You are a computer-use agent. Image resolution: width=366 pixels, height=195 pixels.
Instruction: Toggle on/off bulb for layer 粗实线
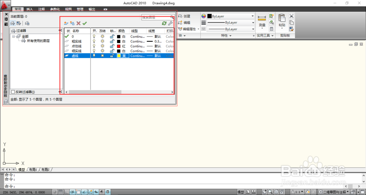[x=94, y=41]
